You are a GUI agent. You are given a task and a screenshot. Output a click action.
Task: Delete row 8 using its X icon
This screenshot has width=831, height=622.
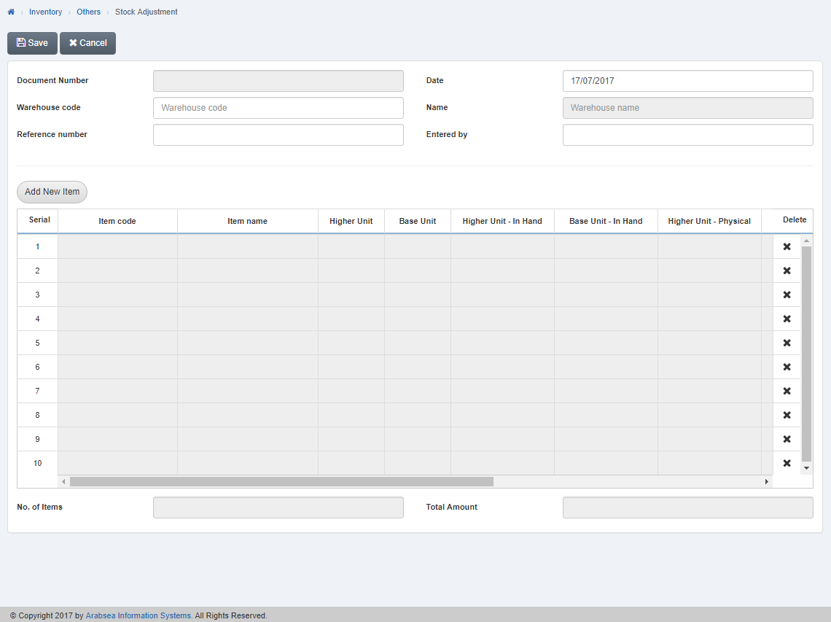pos(787,415)
